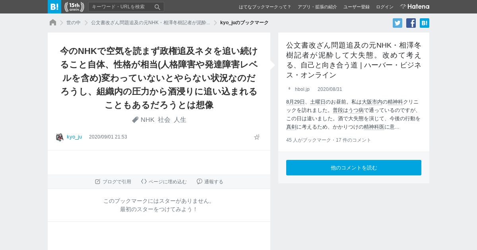The width and height of the screenshot is (477, 250).
Task: Share on Twitter icon
Action: pos(397,23)
